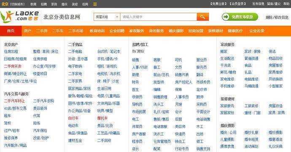This screenshot has width=291, height=152.
Task: Open the 二手房 navigation tab
Action: [42, 31]
